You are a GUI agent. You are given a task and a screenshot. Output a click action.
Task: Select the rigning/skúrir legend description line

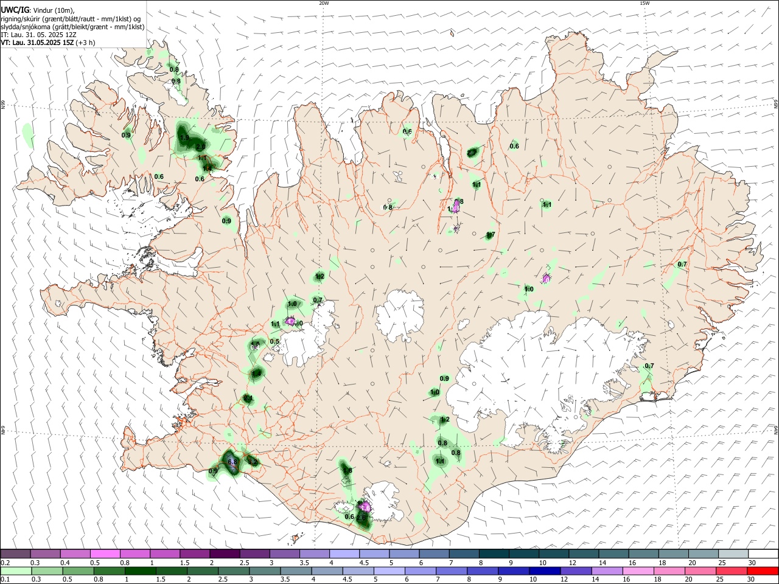(x=71, y=18)
